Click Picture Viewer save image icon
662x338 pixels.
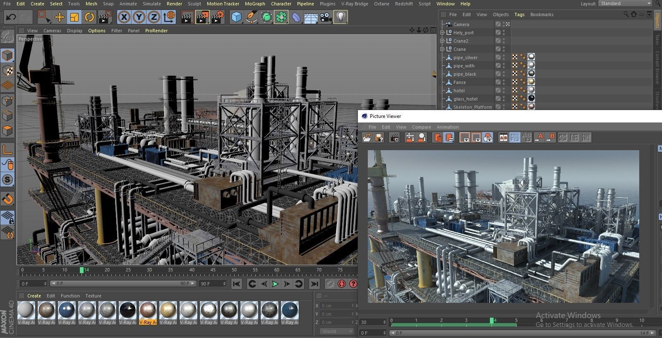(x=379, y=138)
